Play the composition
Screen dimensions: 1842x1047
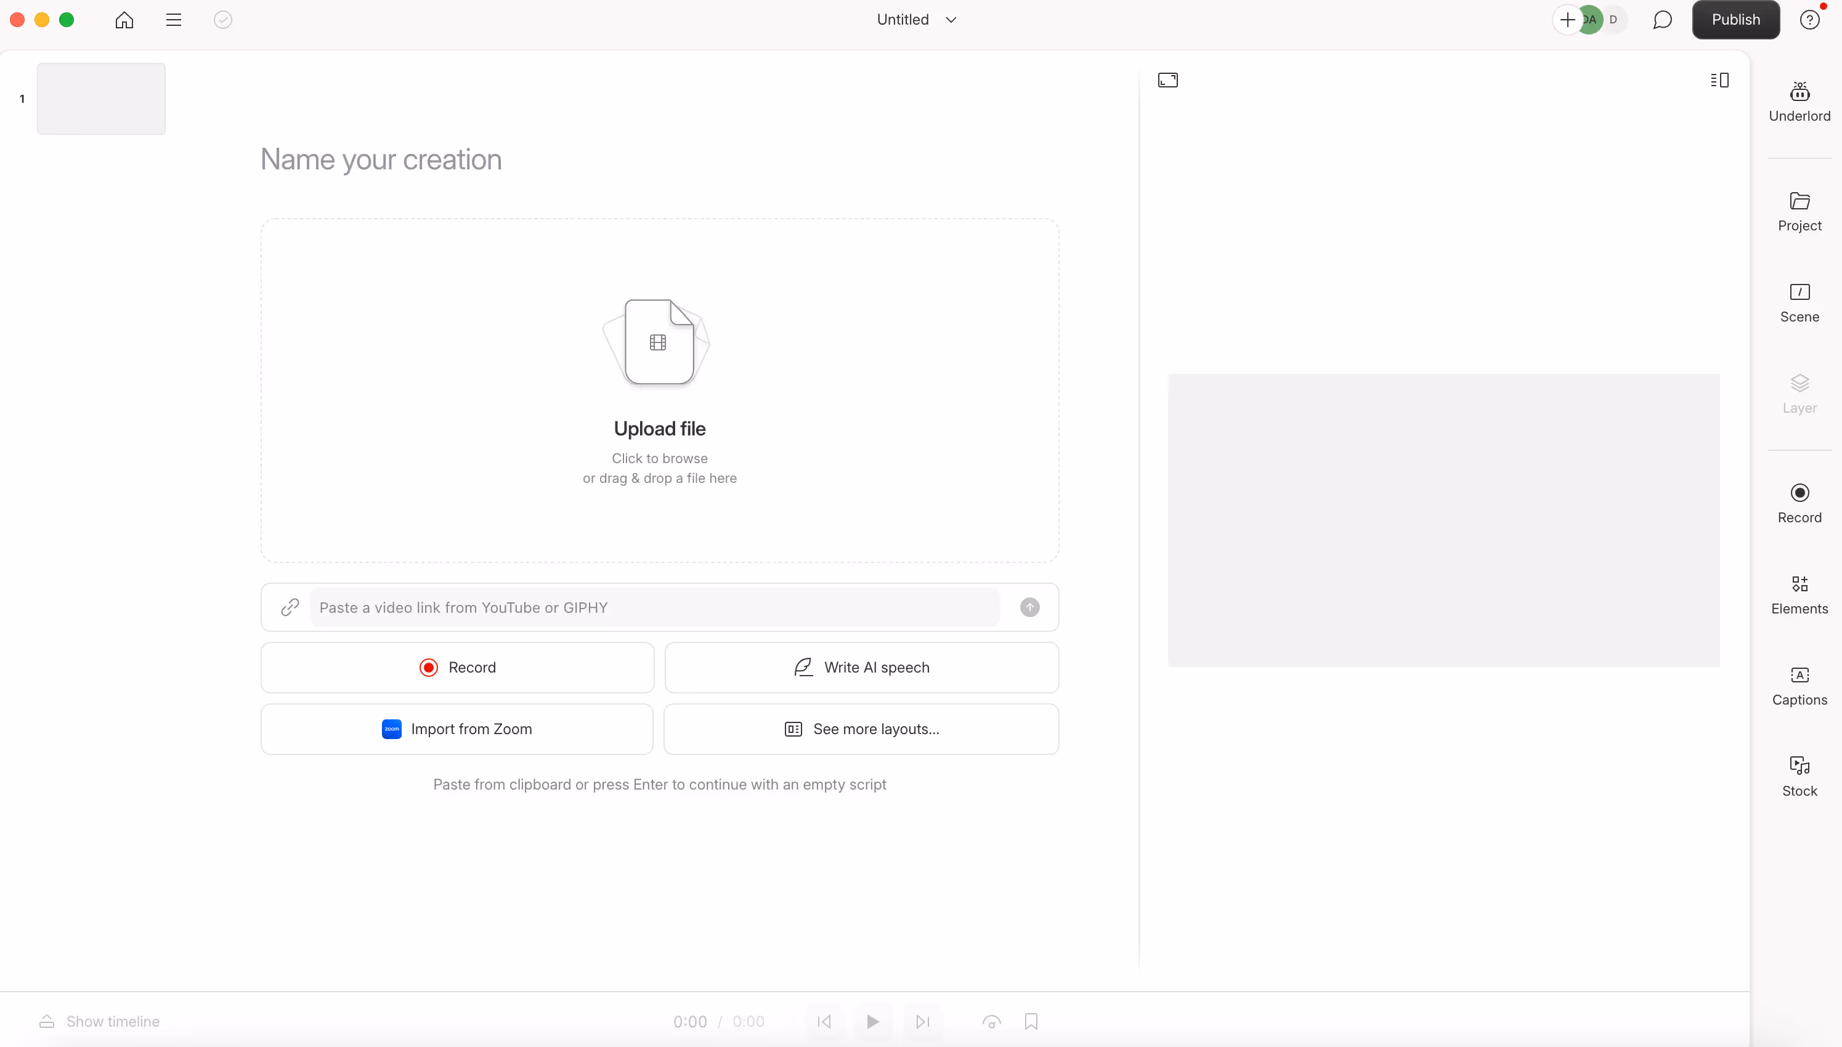[872, 1022]
